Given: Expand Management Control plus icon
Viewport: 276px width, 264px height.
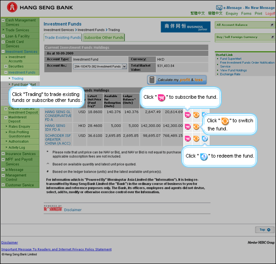Looking at the screenshot, I should (x=3, y=175).
